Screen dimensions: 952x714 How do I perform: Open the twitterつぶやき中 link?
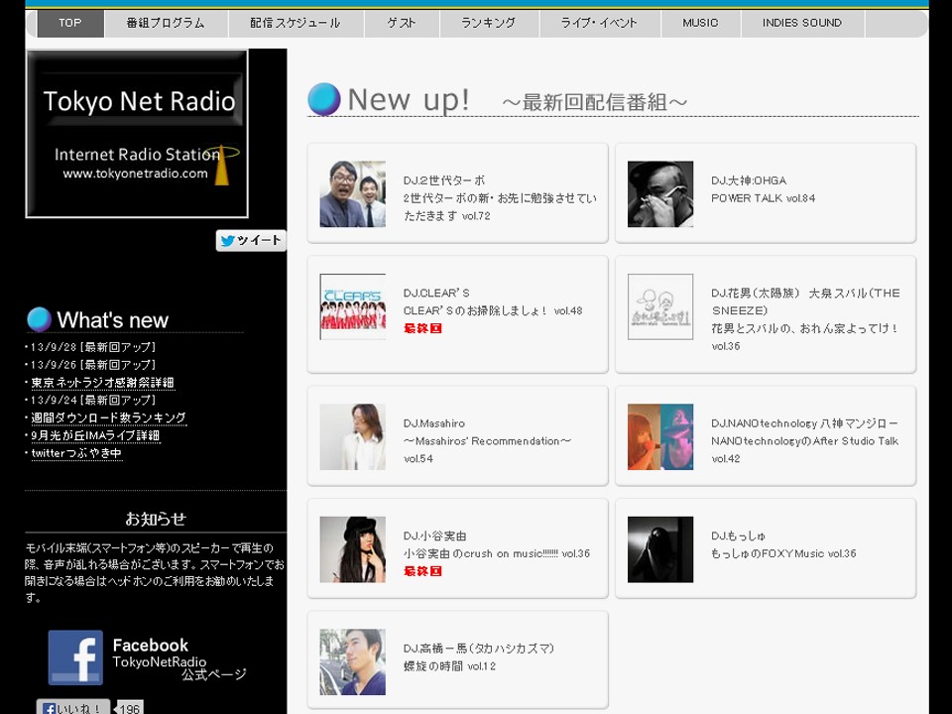76,454
